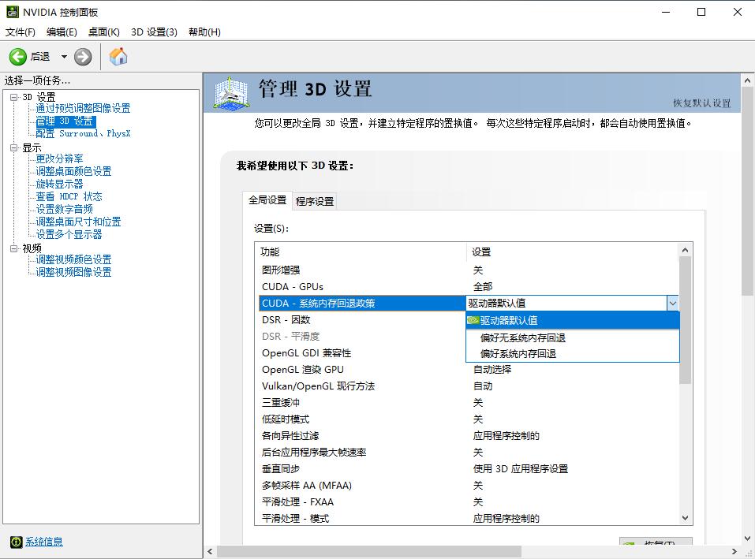Image resolution: width=755 pixels, height=559 pixels.
Task: Select the OpenGL GDI 兼容性 row
Action: 361,353
